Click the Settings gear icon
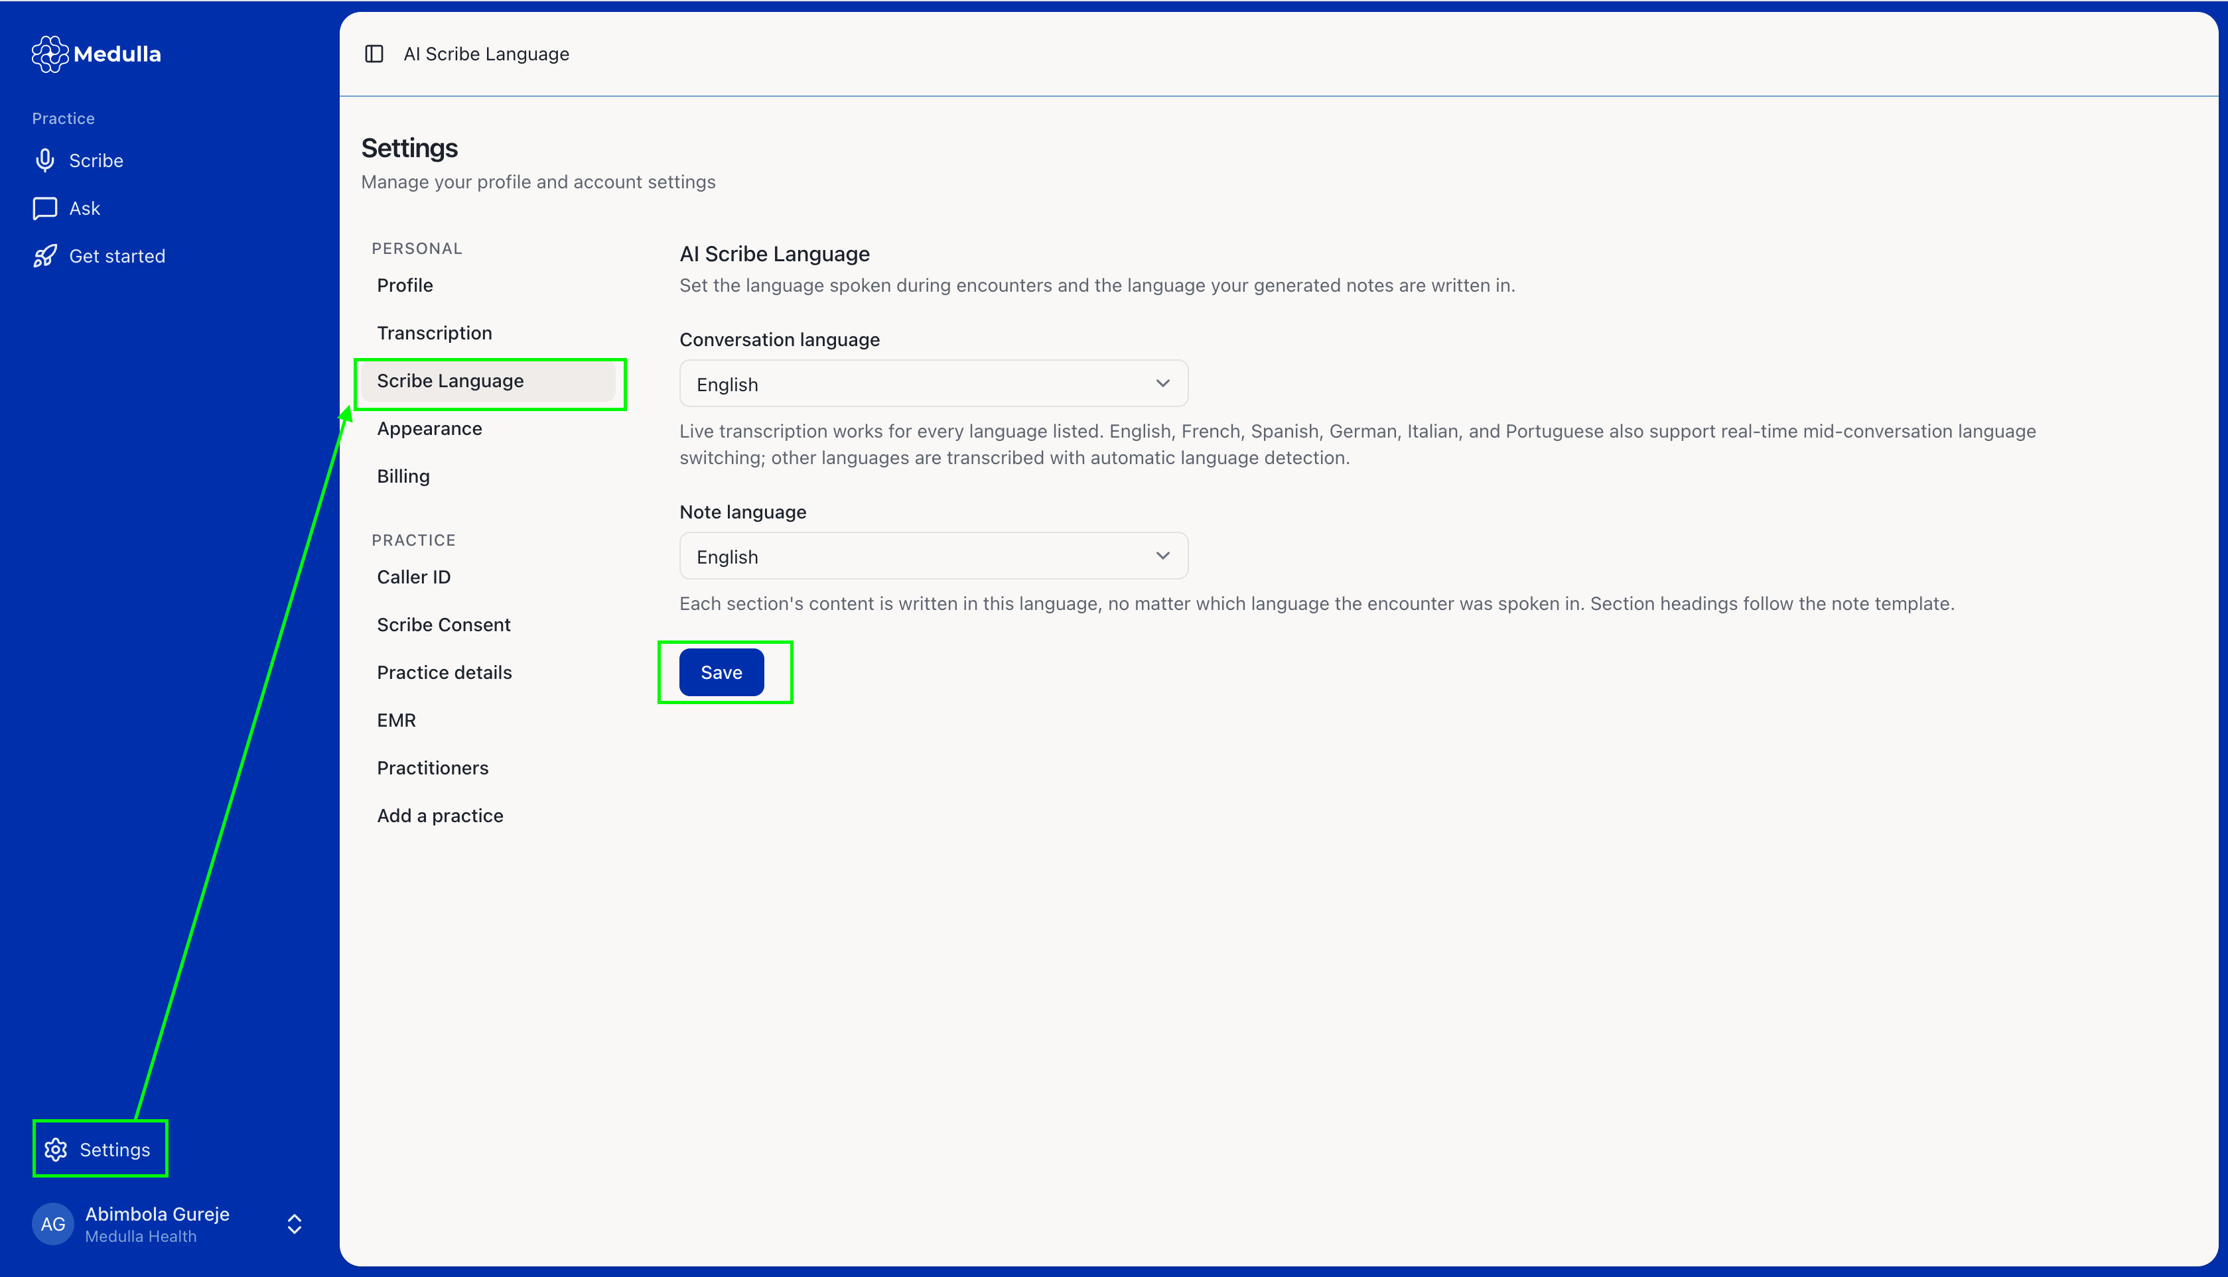The image size is (2228, 1277). tap(56, 1150)
